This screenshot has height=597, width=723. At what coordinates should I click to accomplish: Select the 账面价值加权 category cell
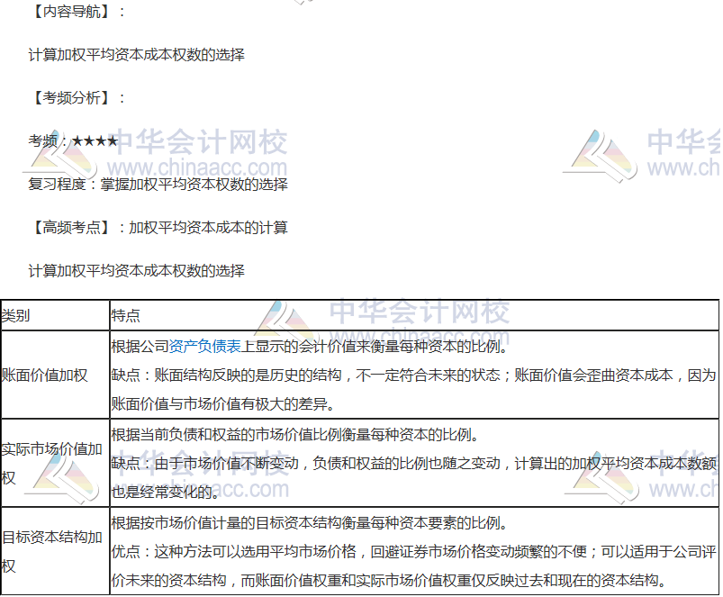click(45, 375)
